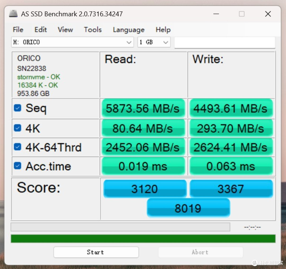Click the Start button

[x=96, y=252]
